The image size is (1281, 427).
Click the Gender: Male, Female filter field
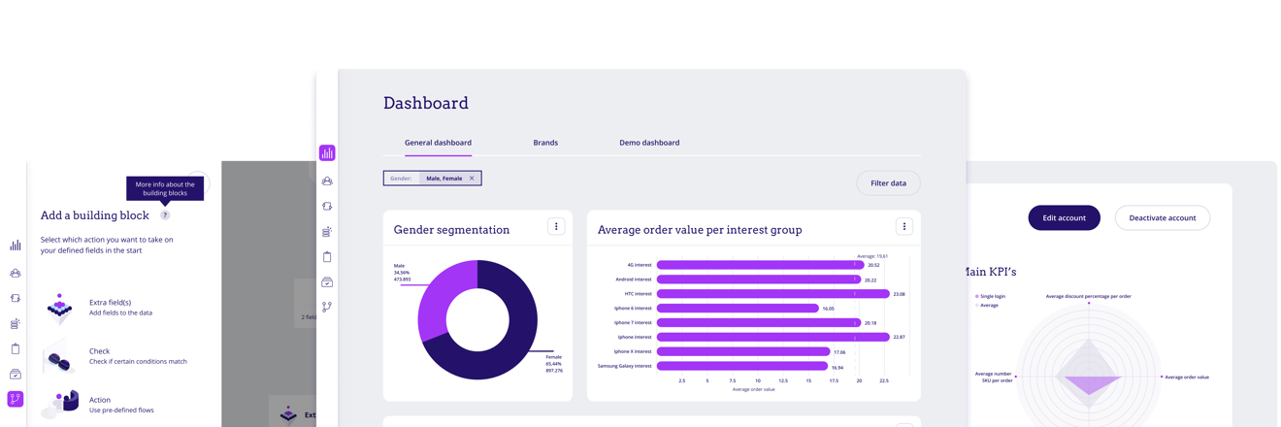432,179
